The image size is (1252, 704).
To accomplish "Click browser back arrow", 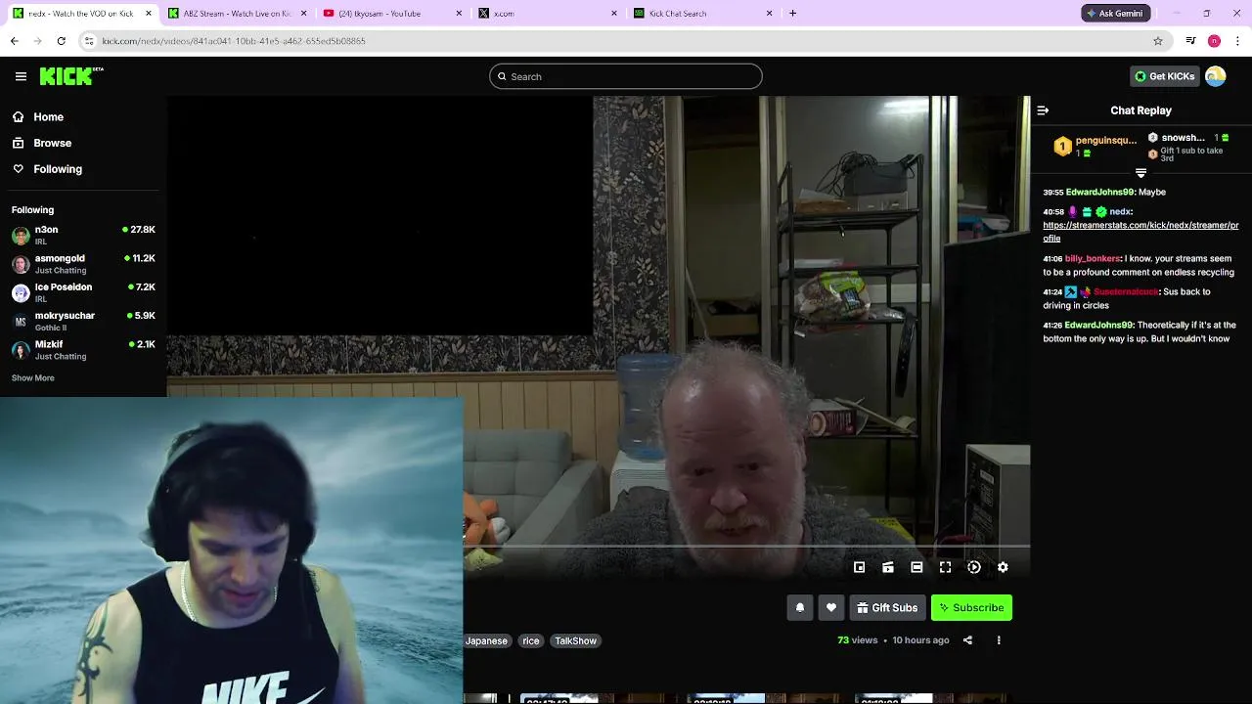I will click(14, 41).
